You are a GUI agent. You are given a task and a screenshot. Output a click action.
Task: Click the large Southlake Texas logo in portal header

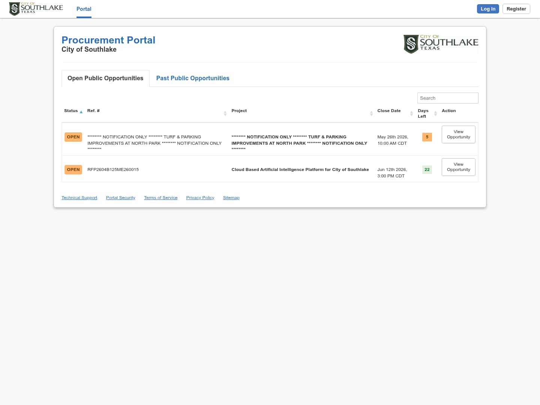(x=441, y=44)
